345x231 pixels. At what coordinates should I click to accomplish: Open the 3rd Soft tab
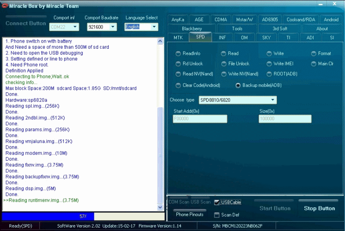coord(280,28)
